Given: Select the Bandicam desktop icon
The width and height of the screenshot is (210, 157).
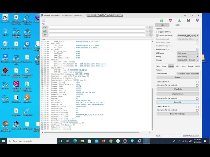Looking at the screenshot, I should pos(5,72).
